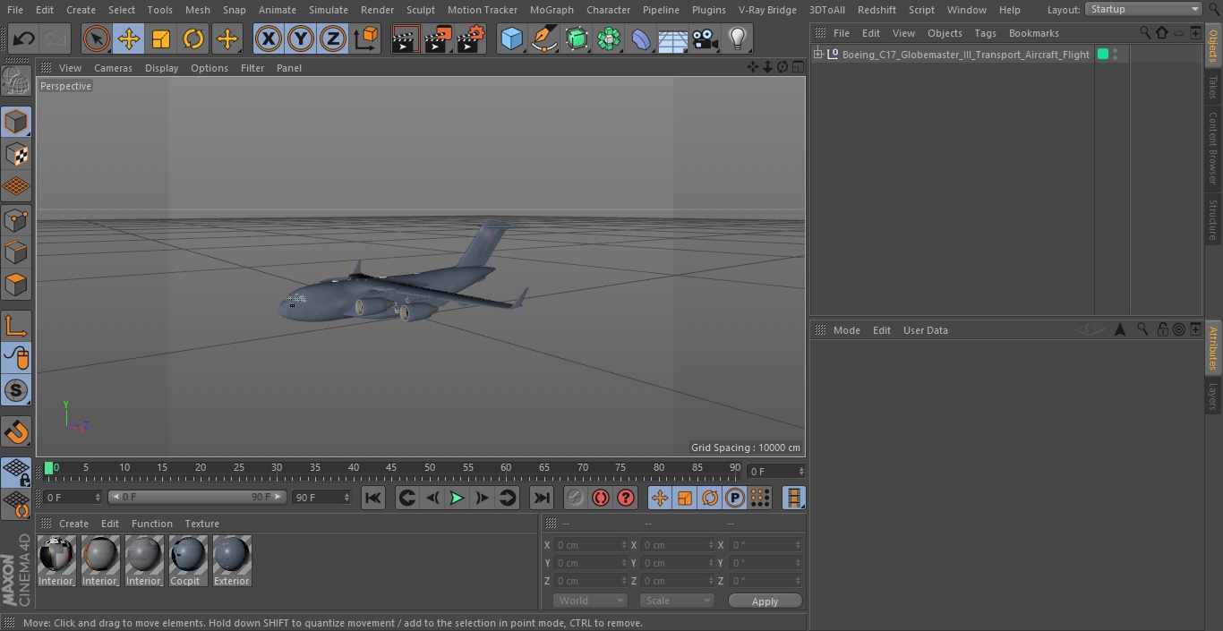The image size is (1223, 631).
Task: Switch to Model mode
Action: [16, 122]
